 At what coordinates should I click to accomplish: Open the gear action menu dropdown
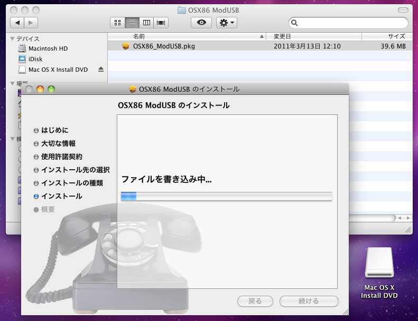227,23
